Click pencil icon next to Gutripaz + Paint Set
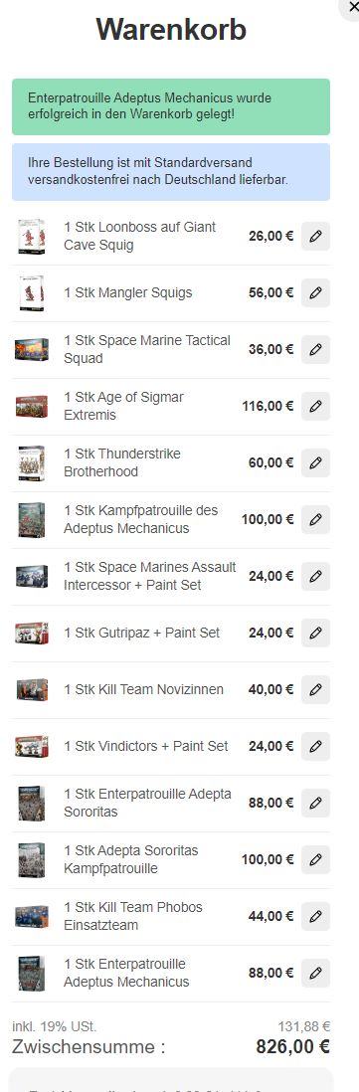Viewport: 359px width, 1092px height. tap(315, 634)
